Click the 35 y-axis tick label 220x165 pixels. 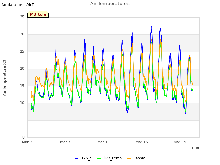coord(22,17)
